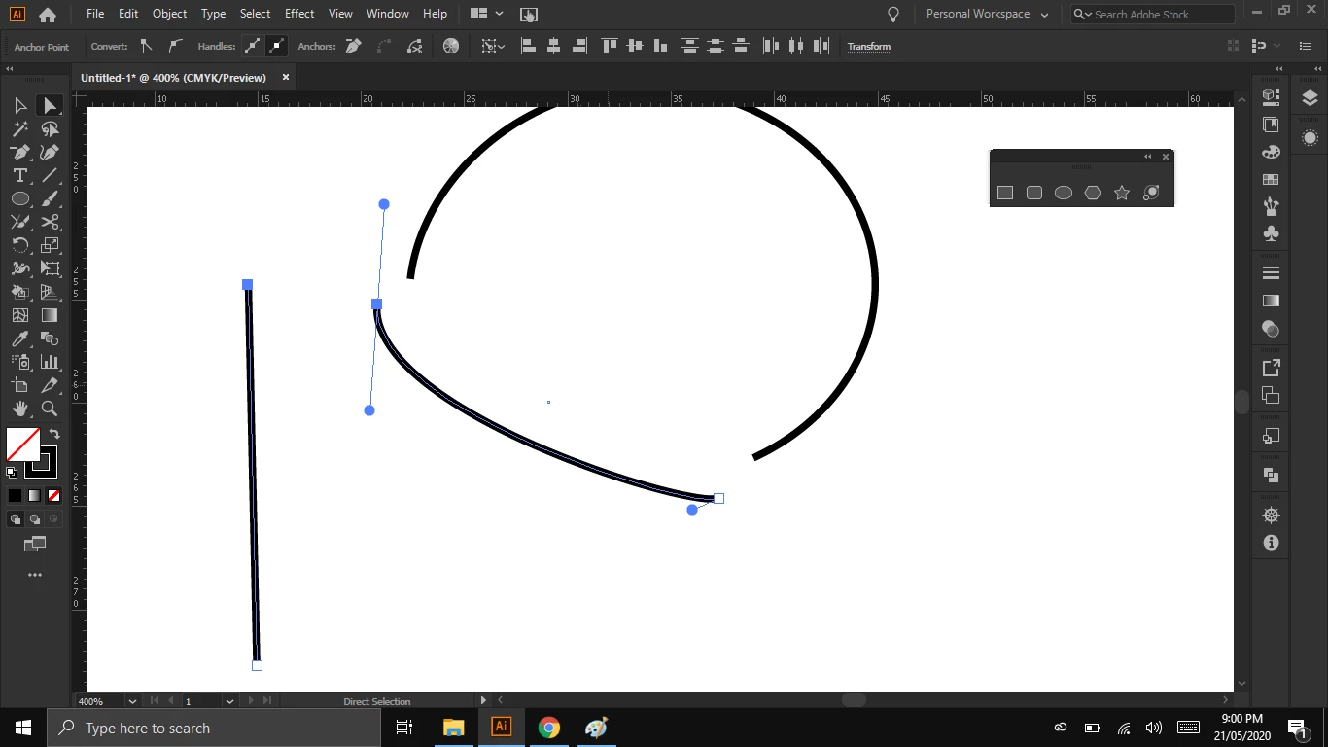Open the zoom level 400% dropdown
The height and width of the screenshot is (747, 1328).
coord(132,701)
